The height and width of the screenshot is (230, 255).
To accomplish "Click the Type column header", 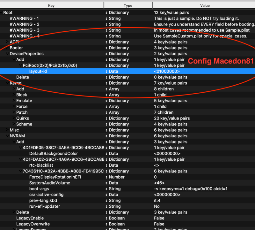I will (128, 5).
